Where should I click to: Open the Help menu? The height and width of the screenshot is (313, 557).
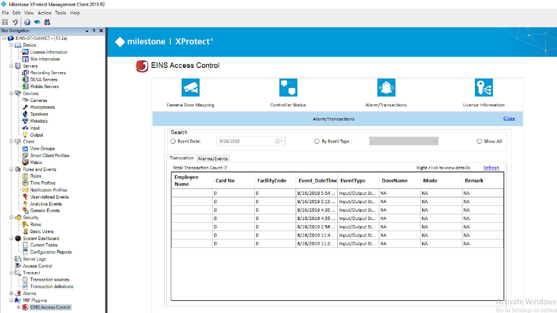75,13
